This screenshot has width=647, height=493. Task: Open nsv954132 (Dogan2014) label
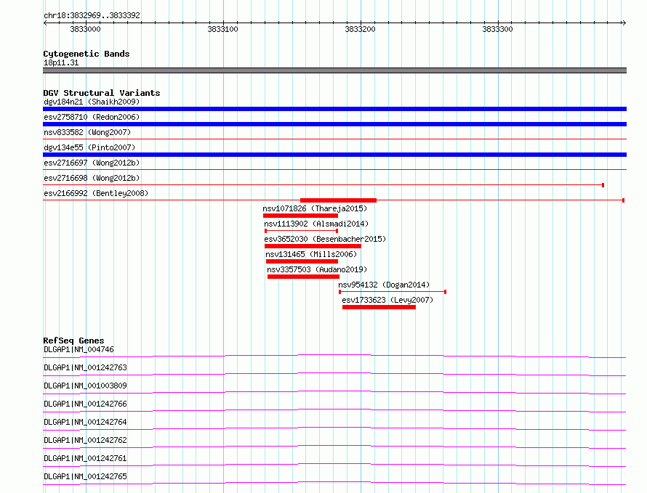(x=384, y=285)
